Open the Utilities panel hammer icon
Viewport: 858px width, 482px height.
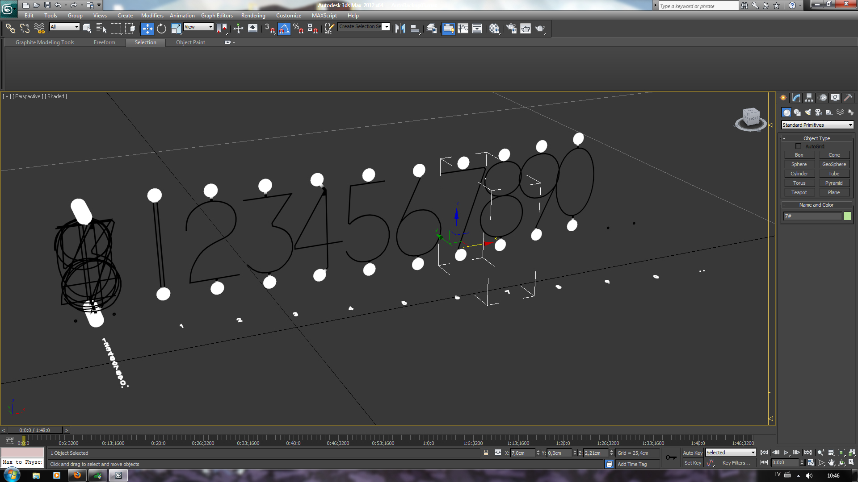(x=848, y=98)
